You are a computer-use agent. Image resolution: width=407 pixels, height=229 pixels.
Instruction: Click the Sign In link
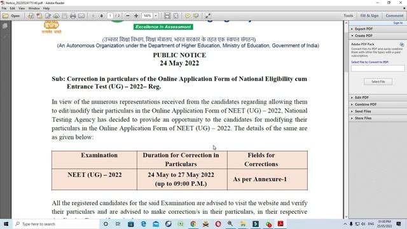click(x=398, y=23)
